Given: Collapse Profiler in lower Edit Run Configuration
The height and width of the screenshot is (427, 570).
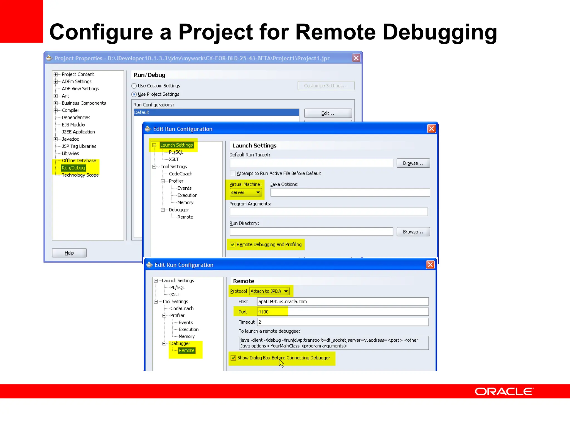Looking at the screenshot, I should pyautogui.click(x=164, y=316).
